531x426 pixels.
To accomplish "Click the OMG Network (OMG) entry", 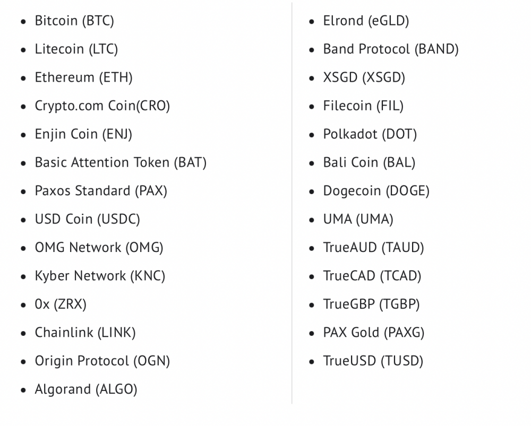I will pos(99,248).
